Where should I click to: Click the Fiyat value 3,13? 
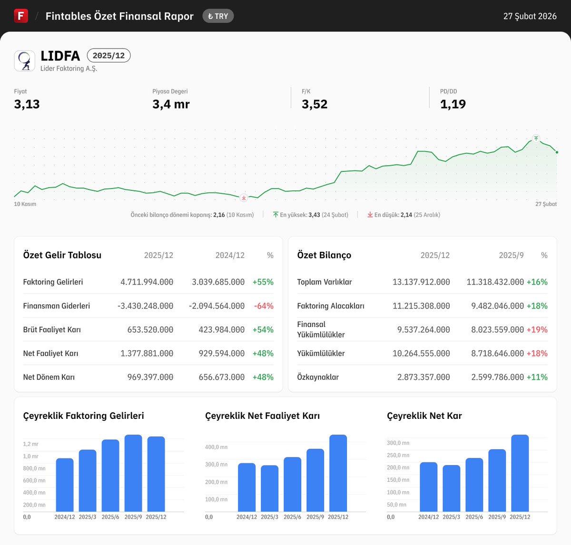pos(27,104)
